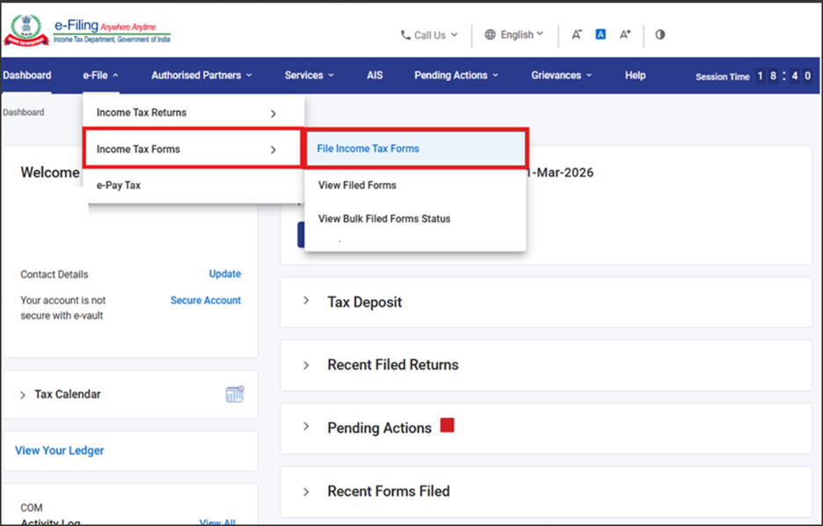Open the AIS tab in navigation bar
The image size is (823, 526).
(x=375, y=76)
